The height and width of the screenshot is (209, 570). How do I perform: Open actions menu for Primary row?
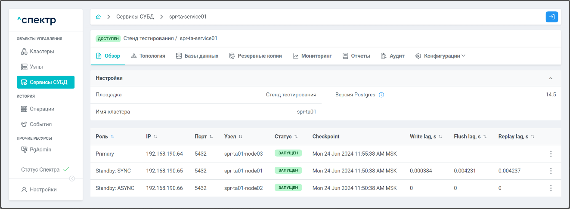click(551, 154)
